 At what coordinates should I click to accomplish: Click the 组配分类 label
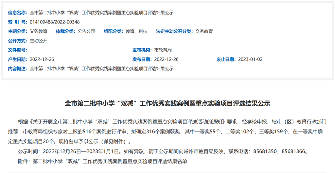[x=114, y=31]
